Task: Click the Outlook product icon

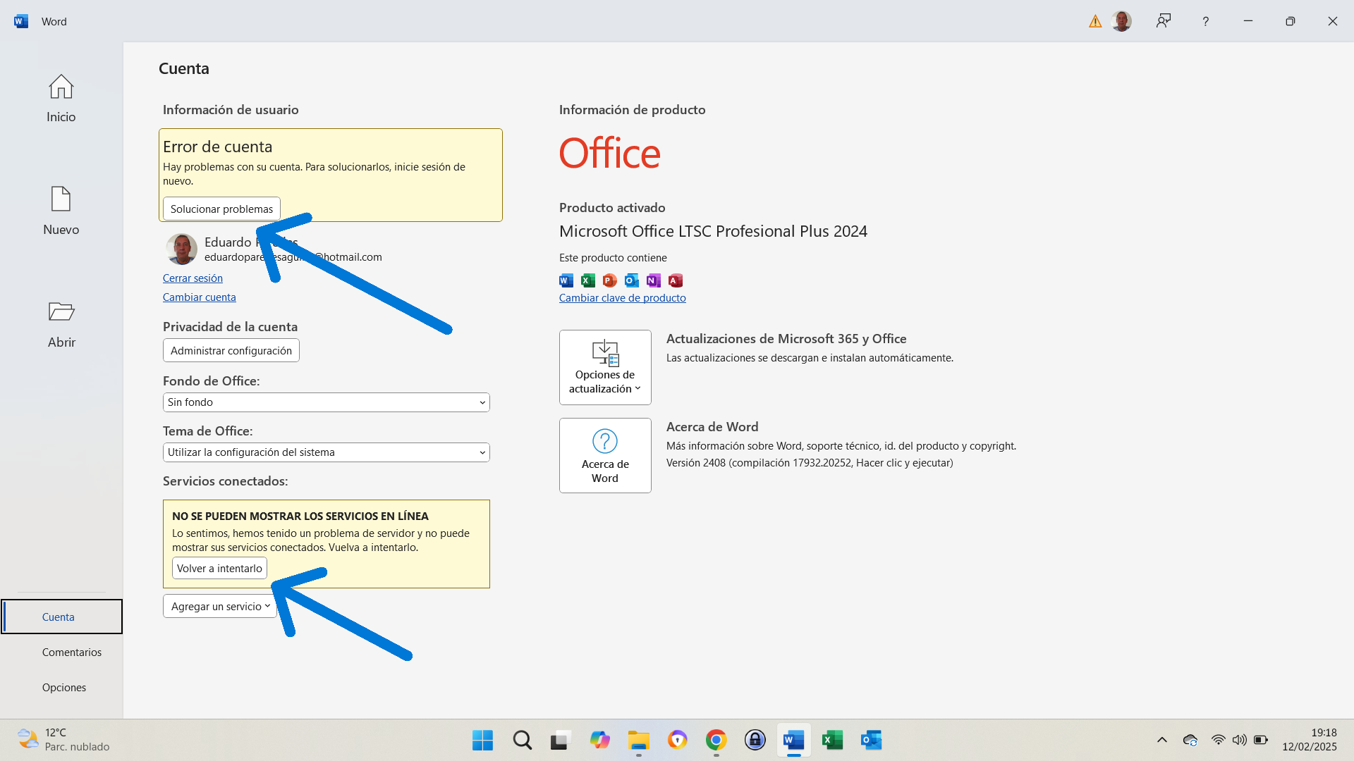Action: click(632, 280)
